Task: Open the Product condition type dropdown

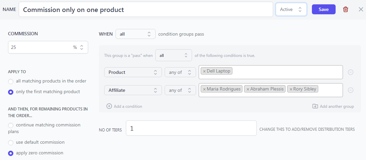Action: pos(133,72)
